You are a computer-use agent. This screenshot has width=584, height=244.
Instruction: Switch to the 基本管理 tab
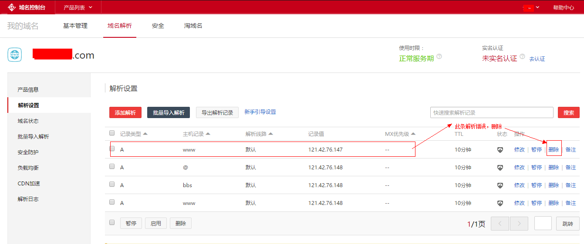click(75, 26)
